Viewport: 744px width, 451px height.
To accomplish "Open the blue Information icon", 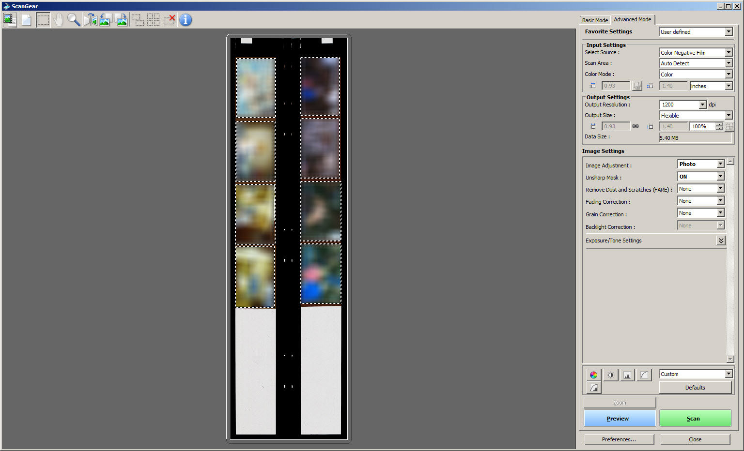I will (x=186, y=20).
